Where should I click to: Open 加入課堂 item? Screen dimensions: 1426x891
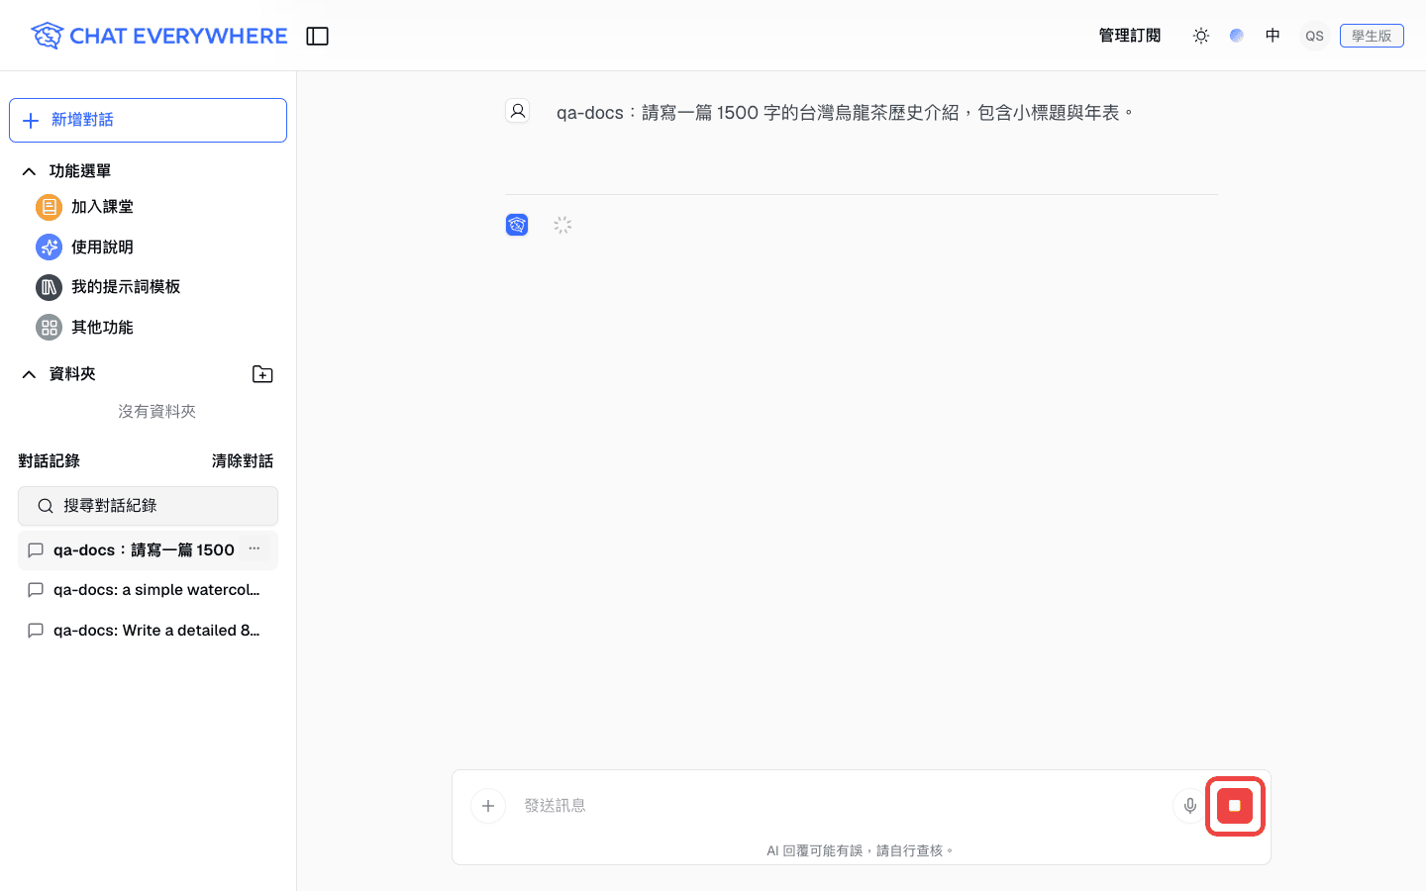point(102,207)
